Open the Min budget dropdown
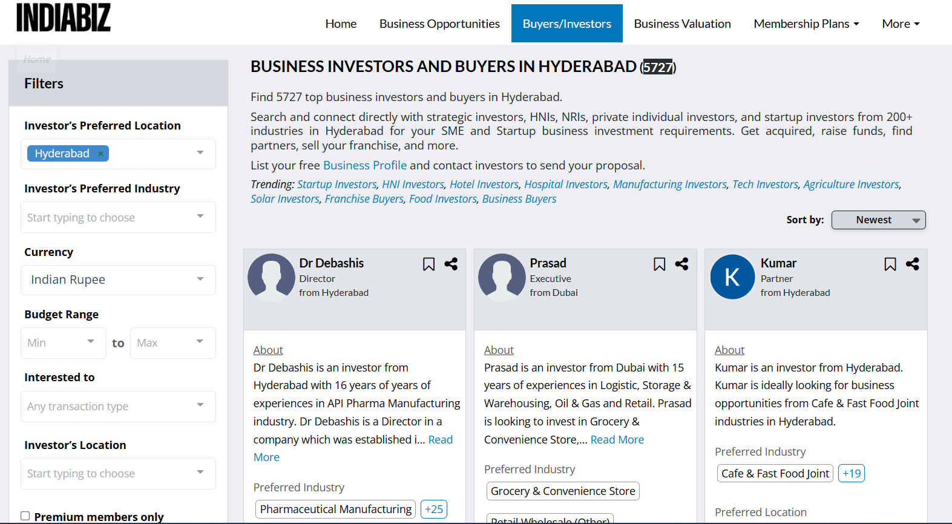 coord(63,342)
